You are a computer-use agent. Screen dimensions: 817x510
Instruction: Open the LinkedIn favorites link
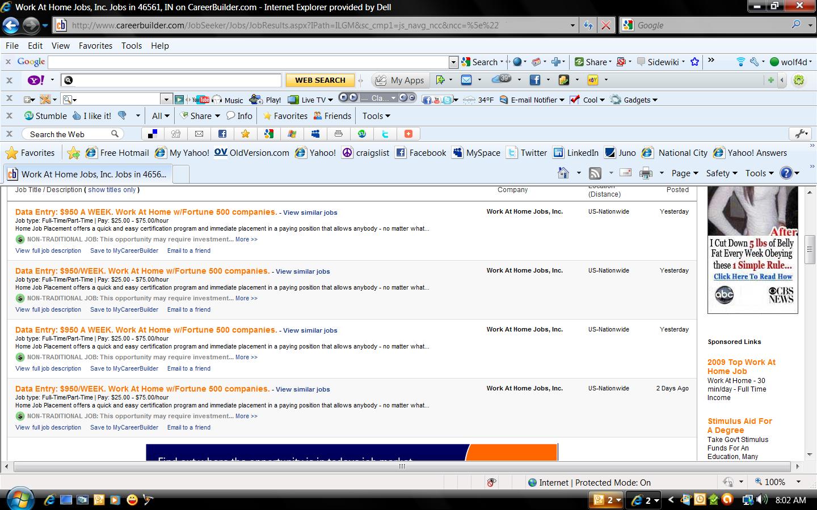click(576, 152)
